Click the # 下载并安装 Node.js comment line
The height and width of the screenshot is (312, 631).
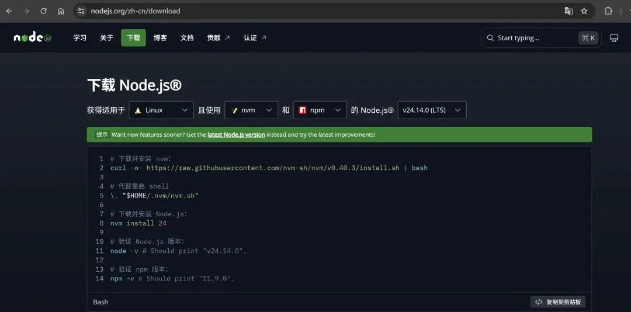tap(149, 214)
